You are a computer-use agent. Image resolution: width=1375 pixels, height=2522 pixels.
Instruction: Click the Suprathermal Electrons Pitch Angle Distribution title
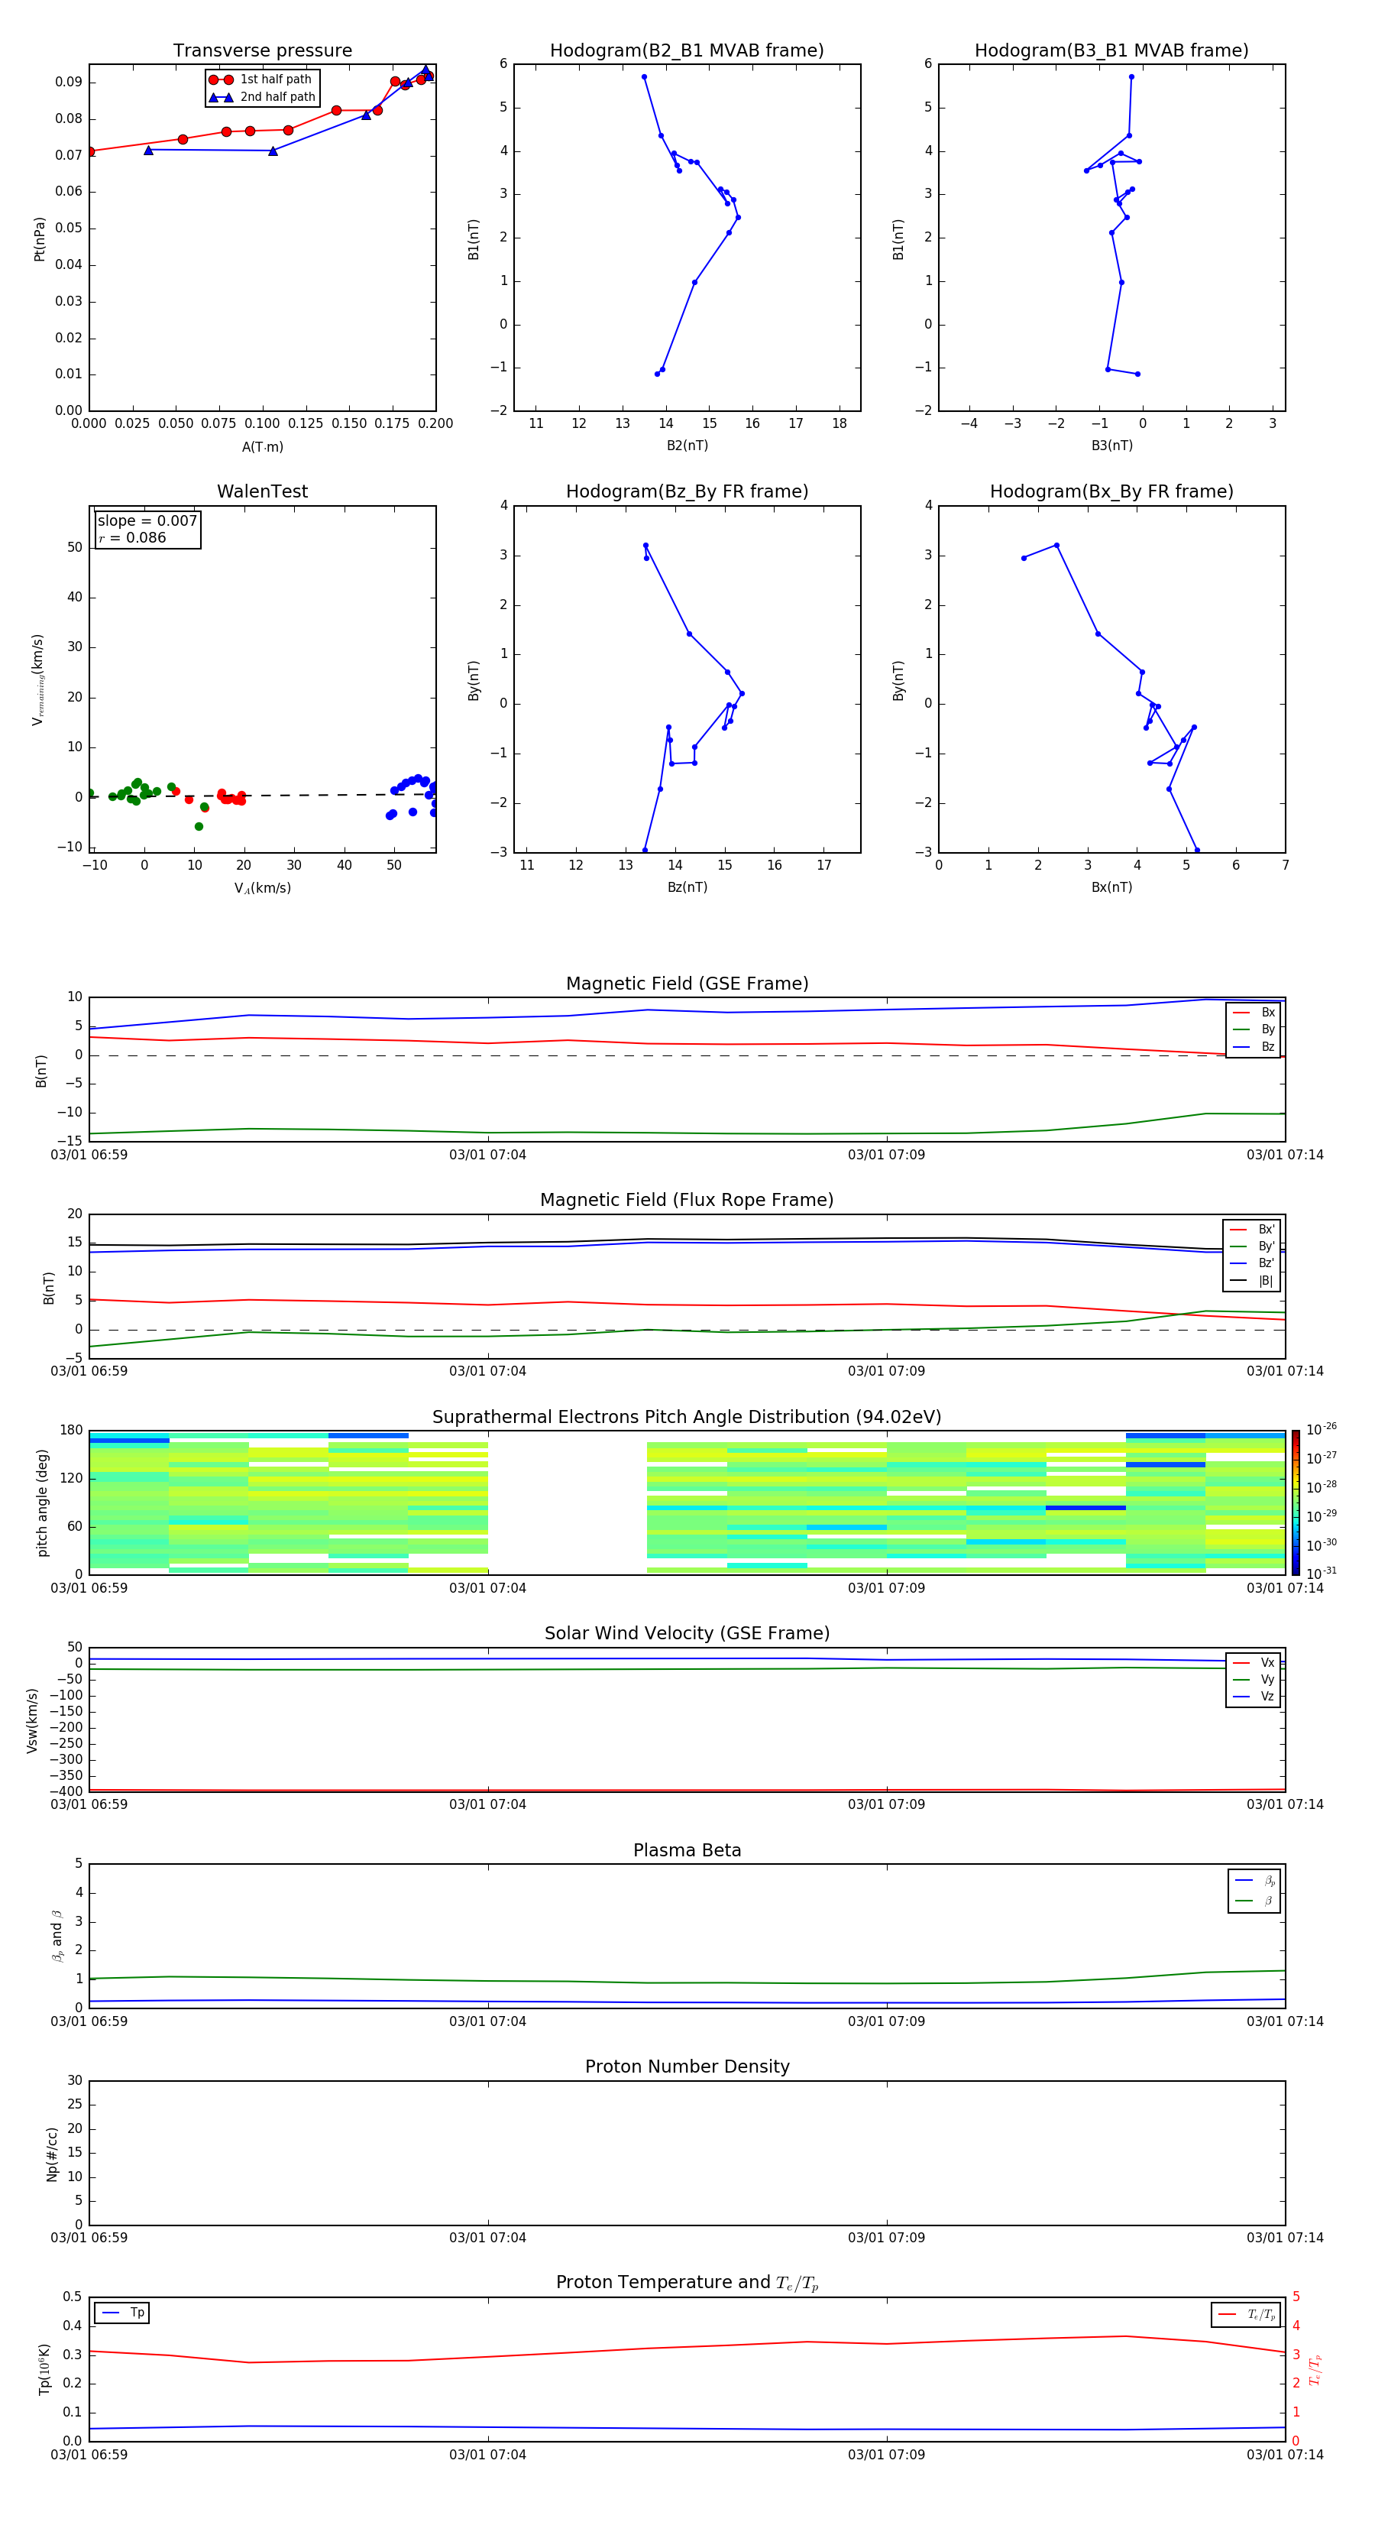pyautogui.click(x=687, y=1418)
